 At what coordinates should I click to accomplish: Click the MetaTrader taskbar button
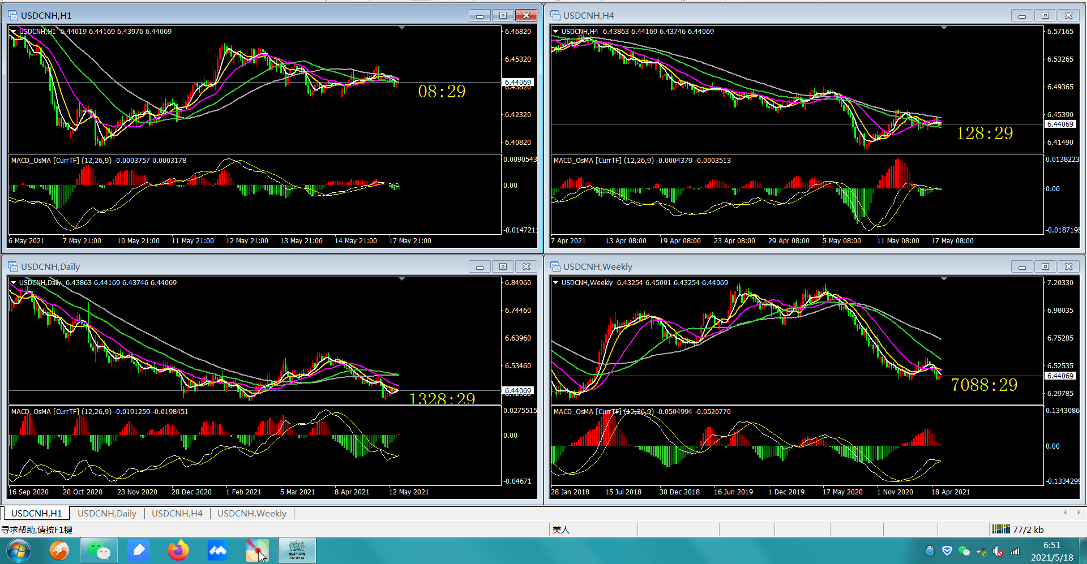(297, 550)
